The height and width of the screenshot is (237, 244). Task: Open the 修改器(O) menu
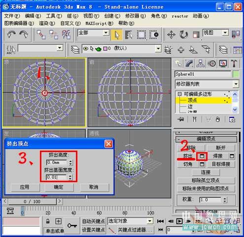tap(136, 16)
